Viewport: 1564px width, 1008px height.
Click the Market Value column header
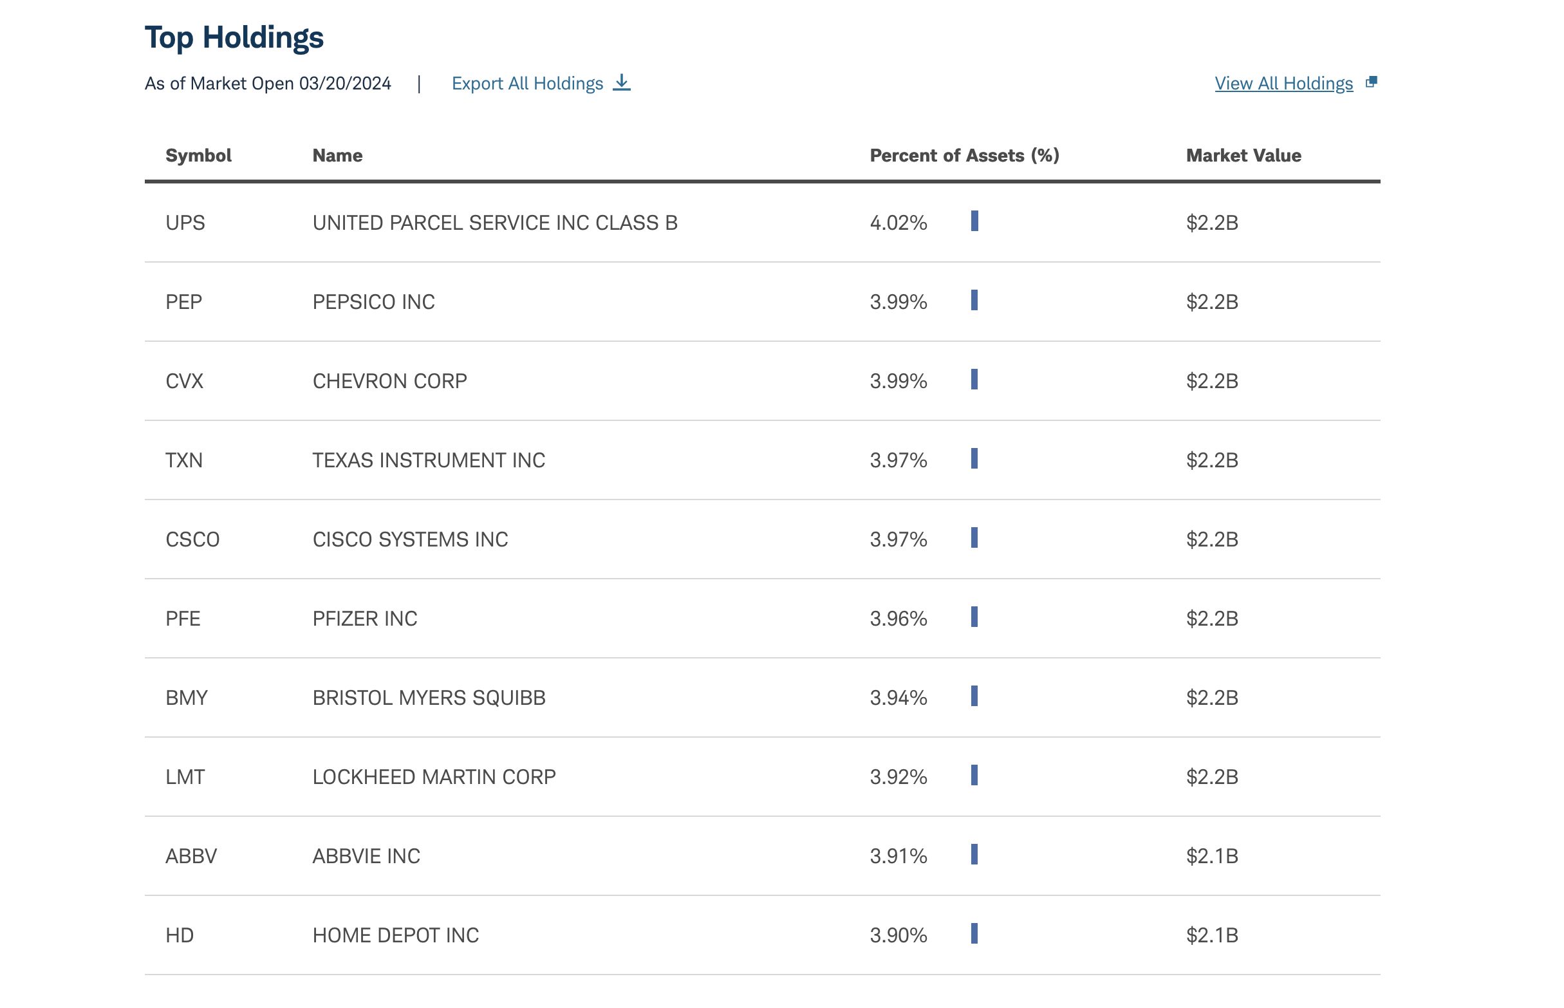coord(1243,155)
